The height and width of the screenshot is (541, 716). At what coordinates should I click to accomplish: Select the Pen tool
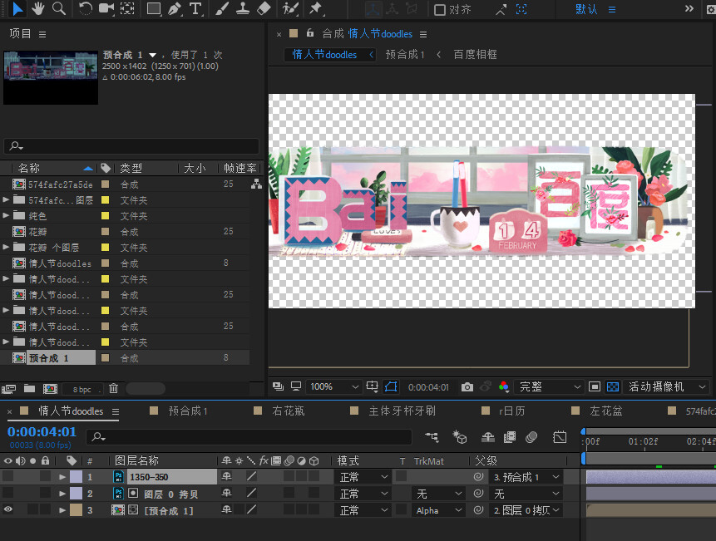(175, 8)
